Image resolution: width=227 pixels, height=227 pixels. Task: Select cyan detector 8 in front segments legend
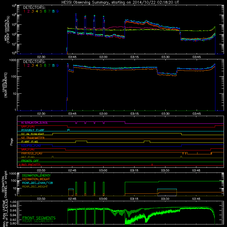click(53, 11)
